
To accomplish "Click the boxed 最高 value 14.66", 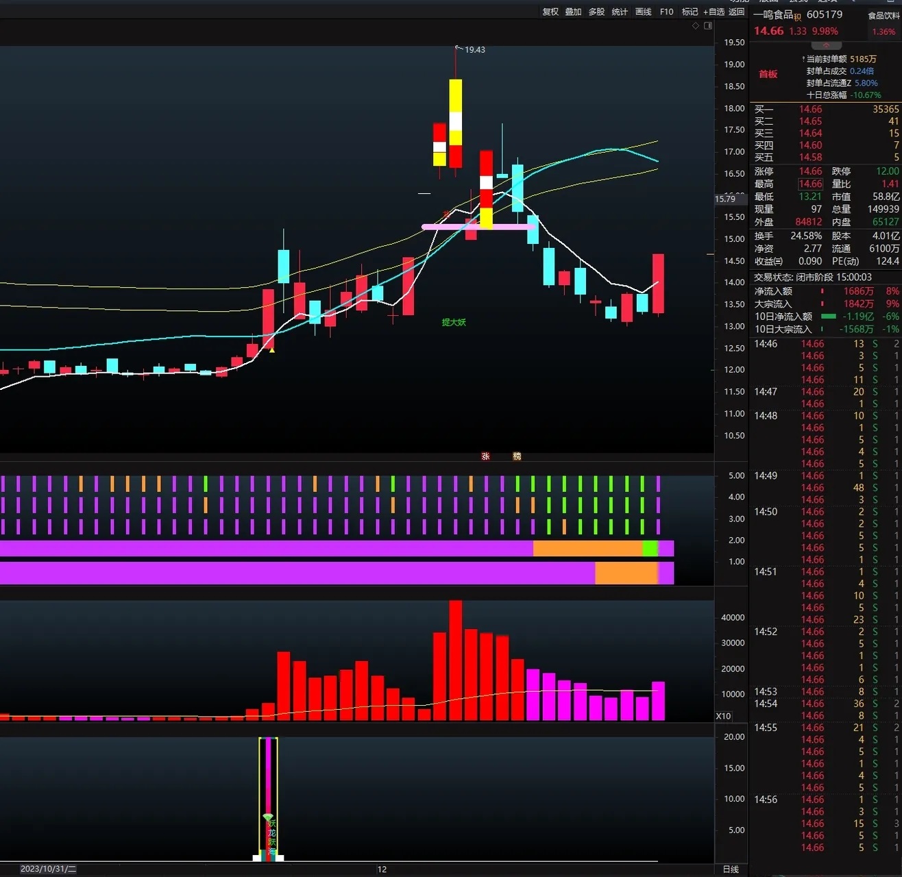I will [x=810, y=184].
